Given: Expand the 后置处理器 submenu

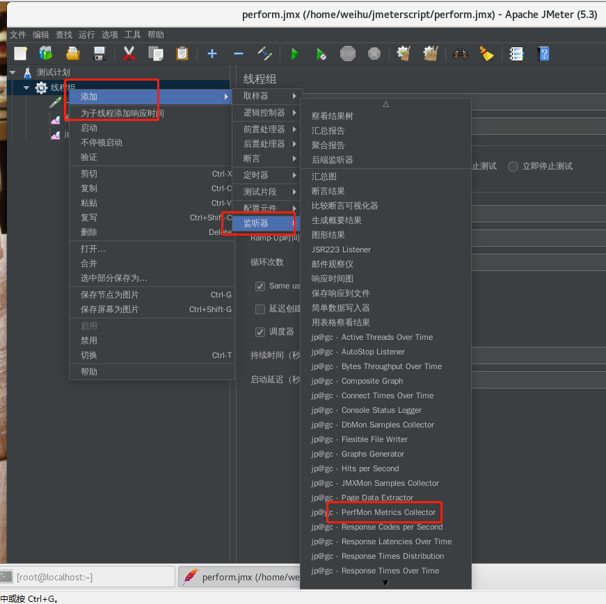Looking at the screenshot, I should click(267, 144).
